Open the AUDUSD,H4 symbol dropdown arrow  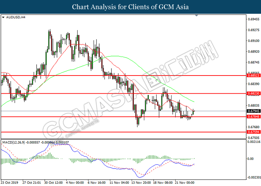coord(3,17)
